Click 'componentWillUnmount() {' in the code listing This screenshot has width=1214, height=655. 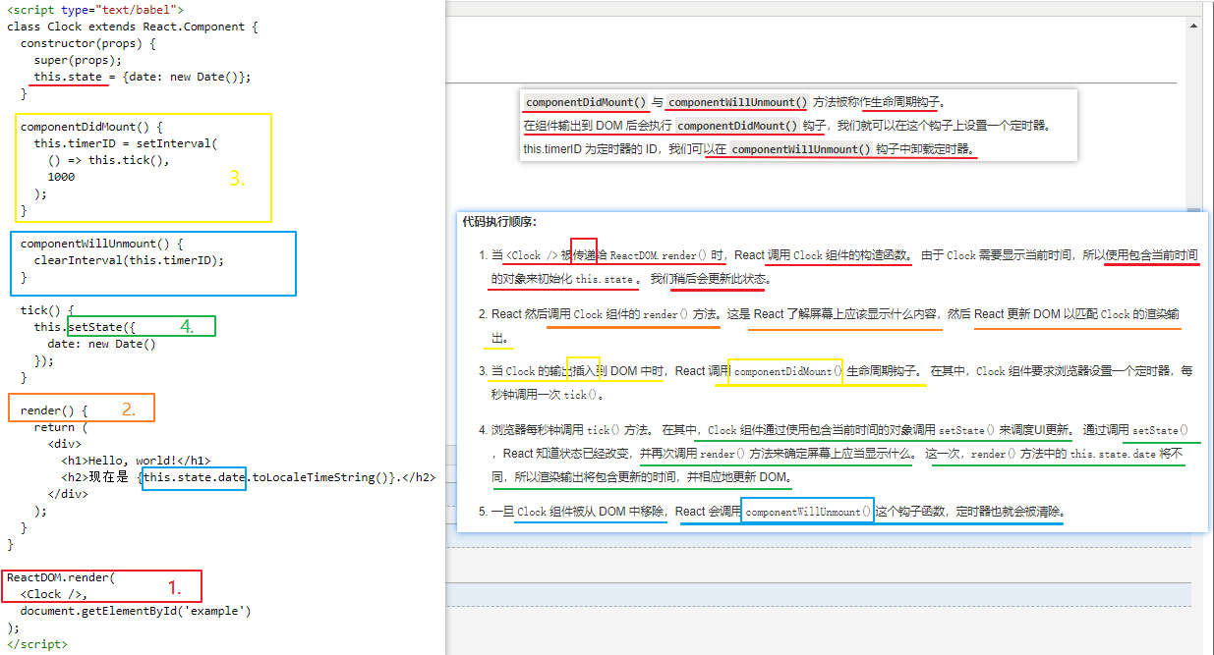click(102, 244)
